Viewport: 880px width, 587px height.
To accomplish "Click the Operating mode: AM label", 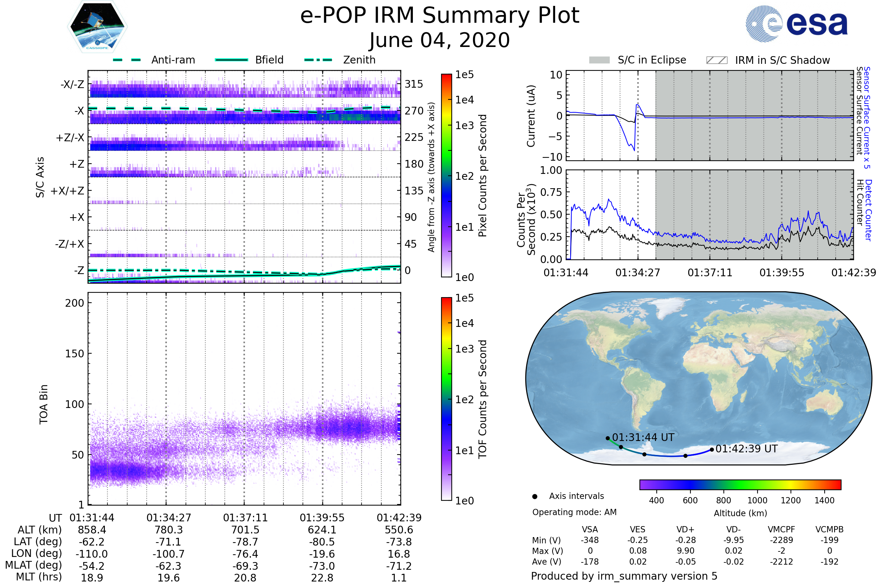I will [574, 512].
